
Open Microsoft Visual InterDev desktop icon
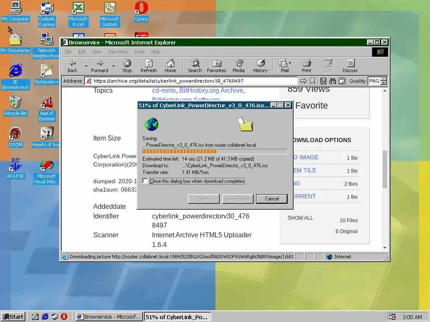tap(46, 173)
